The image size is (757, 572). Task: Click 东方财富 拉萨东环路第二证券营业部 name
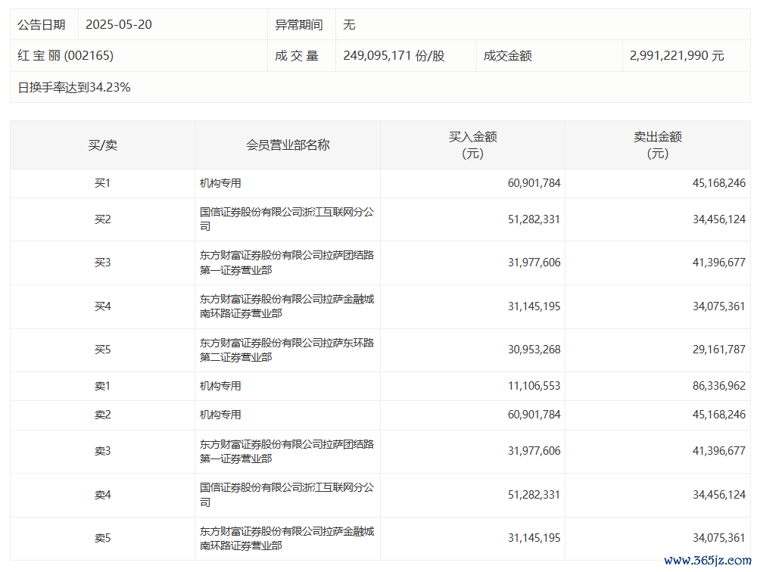click(x=287, y=350)
